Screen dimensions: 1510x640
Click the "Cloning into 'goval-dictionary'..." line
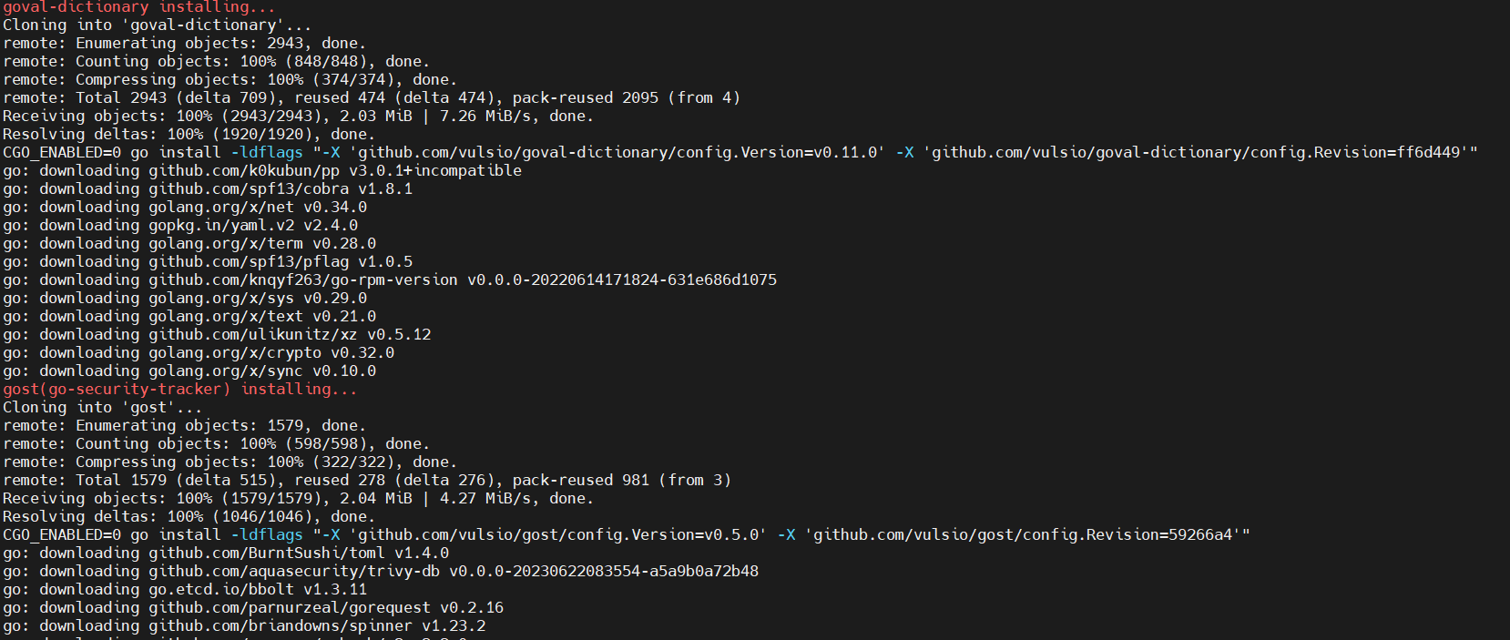(157, 25)
